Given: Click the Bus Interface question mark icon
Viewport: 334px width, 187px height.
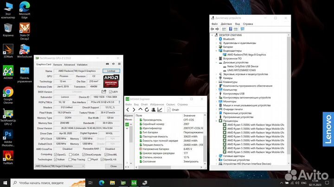Looking at the screenshot, I should 119,102.
